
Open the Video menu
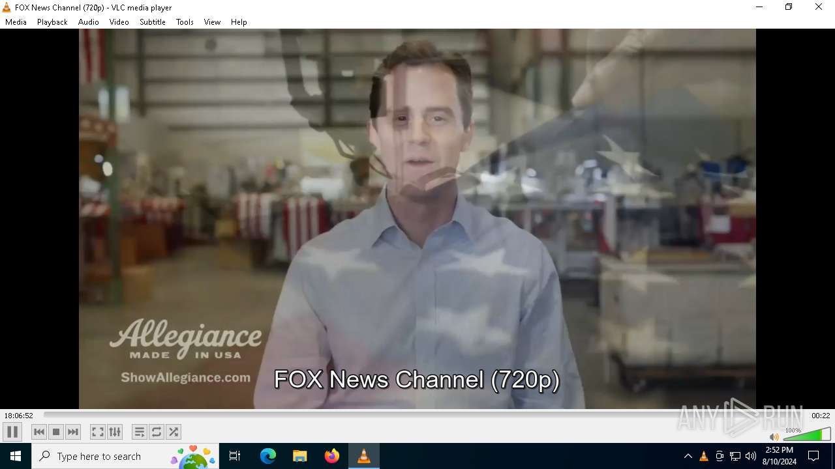point(119,22)
